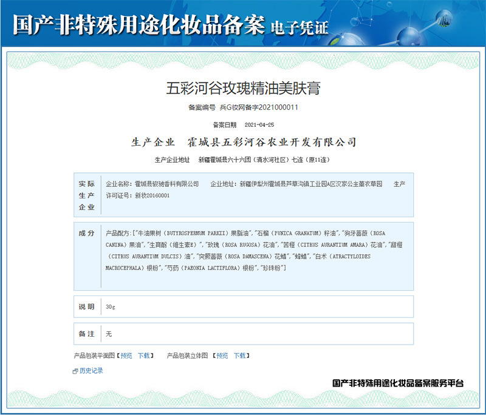Image resolution: width=486 pixels, height=415 pixels.
Task: Click the 下载 link for 产品包装平面图
Action: pyautogui.click(x=144, y=356)
